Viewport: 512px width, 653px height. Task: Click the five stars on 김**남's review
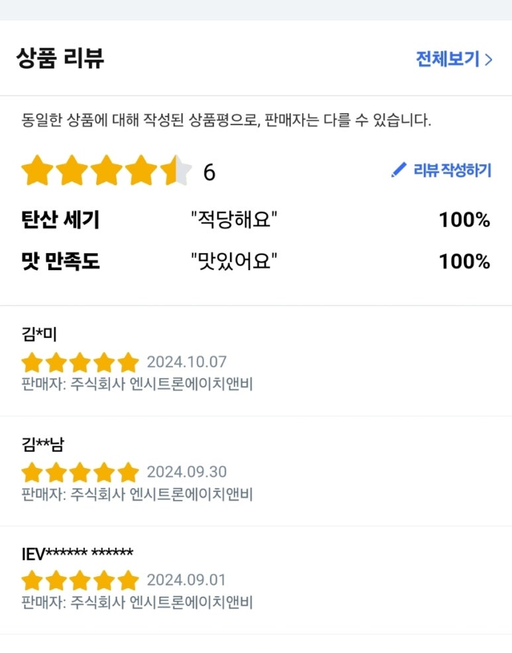pyautogui.click(x=80, y=472)
